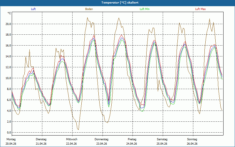
Task: Click the Luft legend label
Action: 33,9
